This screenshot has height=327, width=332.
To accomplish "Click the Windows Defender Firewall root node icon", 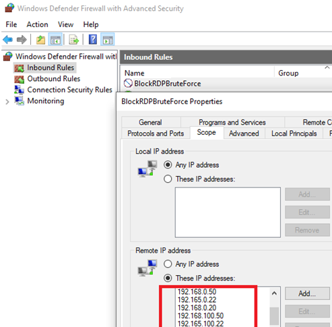I will (8, 57).
